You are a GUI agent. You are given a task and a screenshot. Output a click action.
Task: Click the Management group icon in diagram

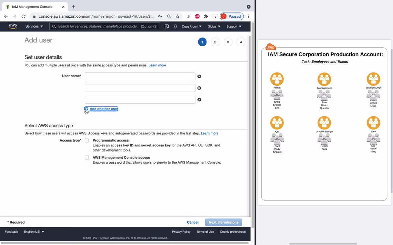(324, 79)
